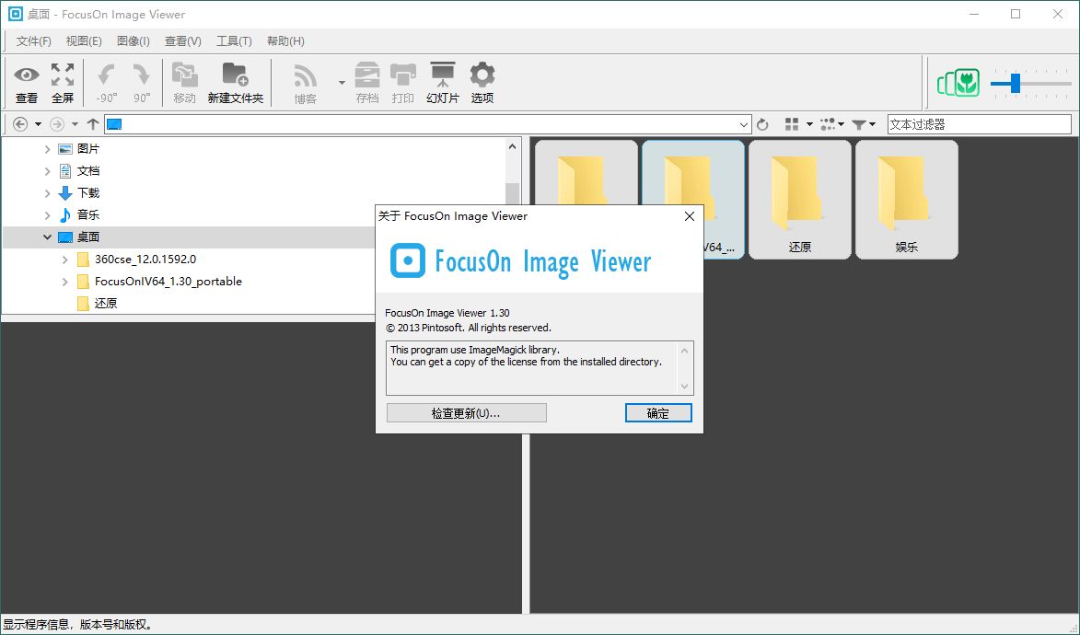Click scroll up arrow in folder tree
The height and width of the screenshot is (635, 1080).
(x=512, y=146)
